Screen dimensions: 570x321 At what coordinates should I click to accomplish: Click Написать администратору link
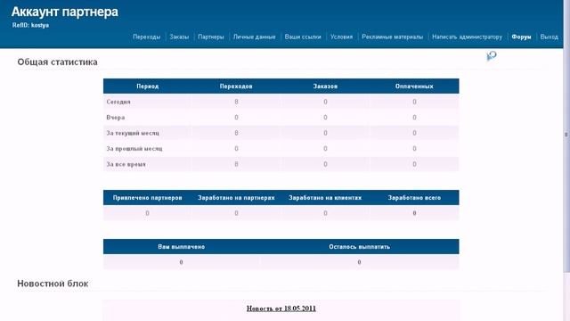[467, 37]
